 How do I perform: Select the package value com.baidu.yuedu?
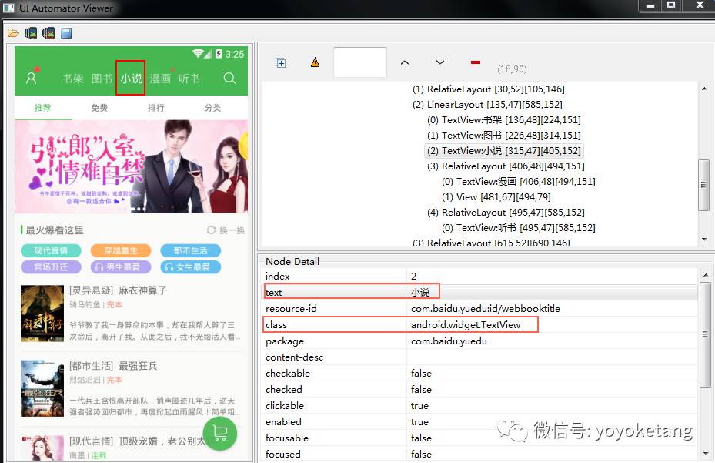pos(449,341)
